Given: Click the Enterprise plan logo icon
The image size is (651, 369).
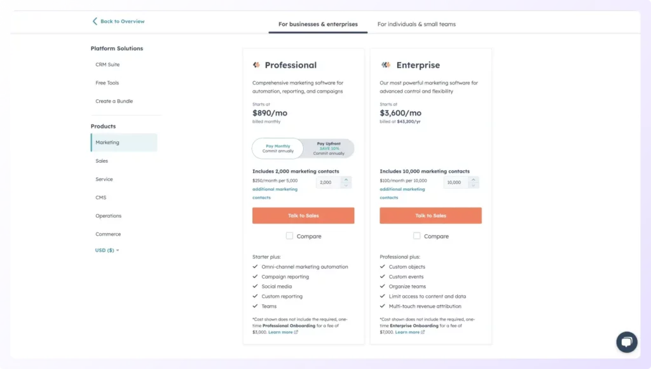Looking at the screenshot, I should 385,65.
